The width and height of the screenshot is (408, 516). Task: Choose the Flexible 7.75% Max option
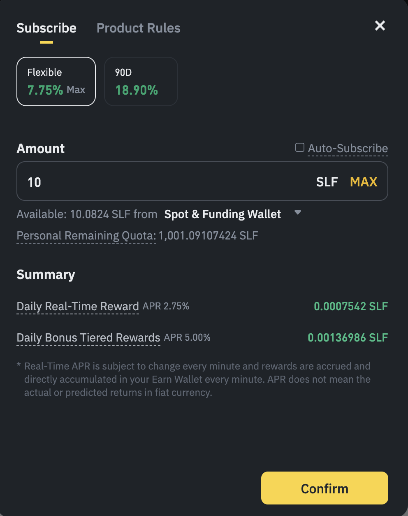tap(56, 81)
